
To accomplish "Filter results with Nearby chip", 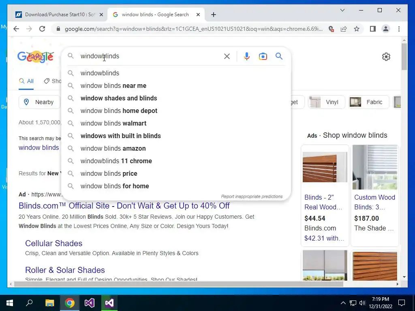I will pos(39,102).
